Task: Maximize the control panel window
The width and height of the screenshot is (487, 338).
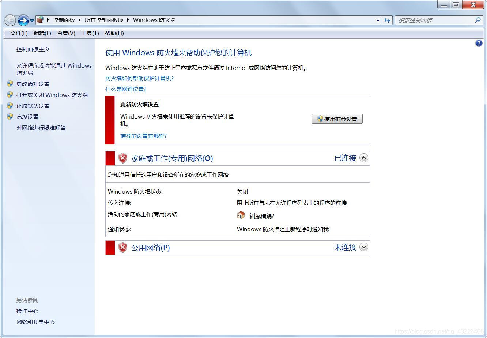Action: coord(456,5)
